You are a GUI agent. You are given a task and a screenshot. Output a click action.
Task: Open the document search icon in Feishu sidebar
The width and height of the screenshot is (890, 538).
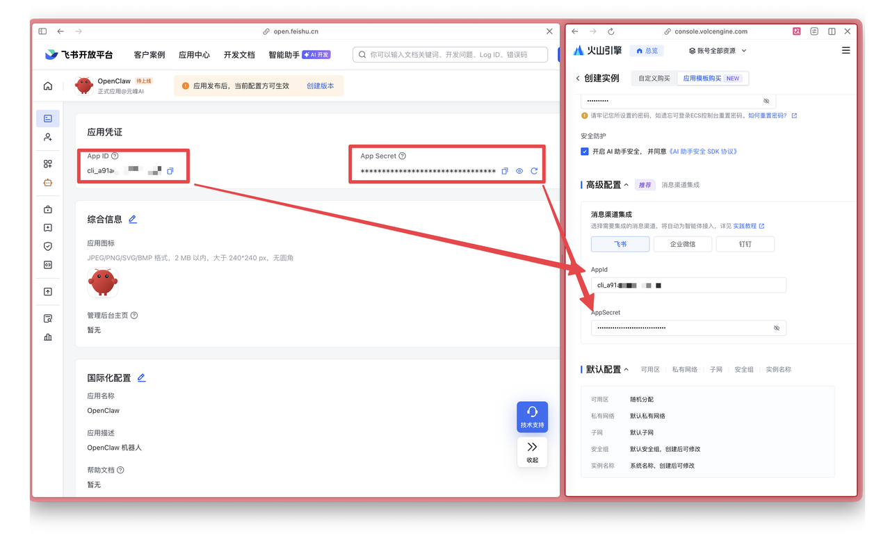click(x=48, y=318)
